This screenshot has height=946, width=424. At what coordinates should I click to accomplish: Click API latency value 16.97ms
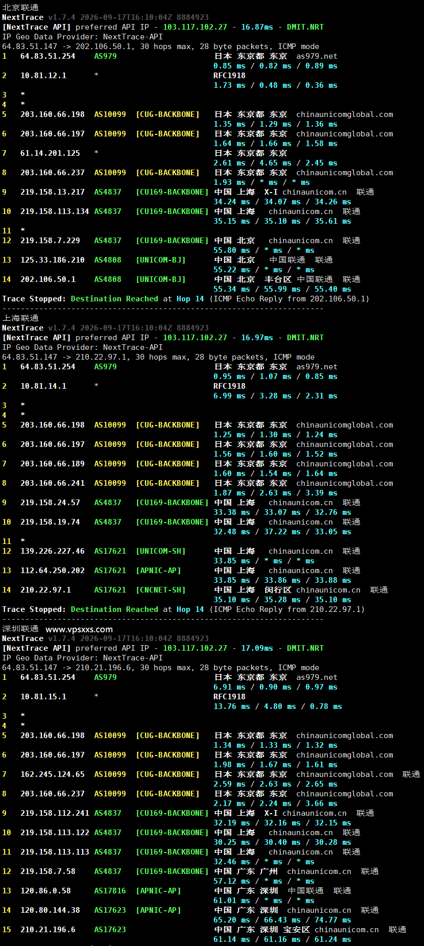click(257, 338)
